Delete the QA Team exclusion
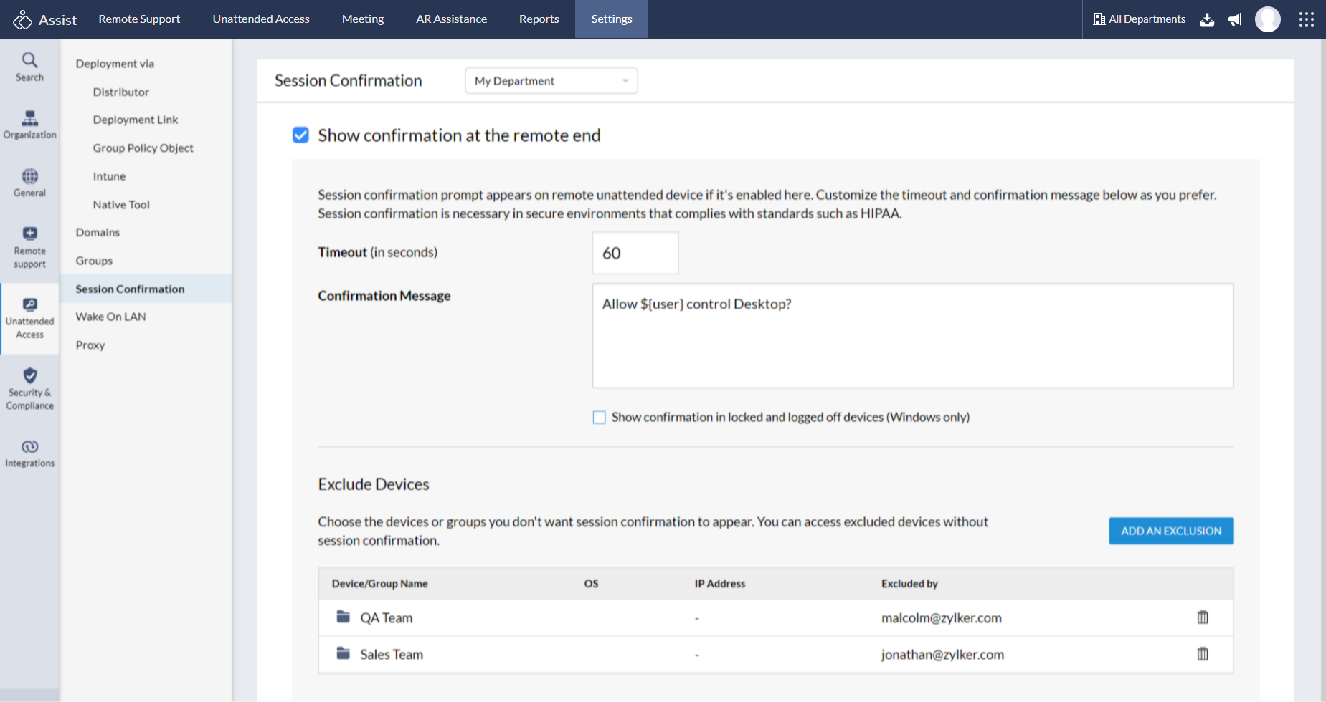The height and width of the screenshot is (702, 1326). [x=1203, y=617]
